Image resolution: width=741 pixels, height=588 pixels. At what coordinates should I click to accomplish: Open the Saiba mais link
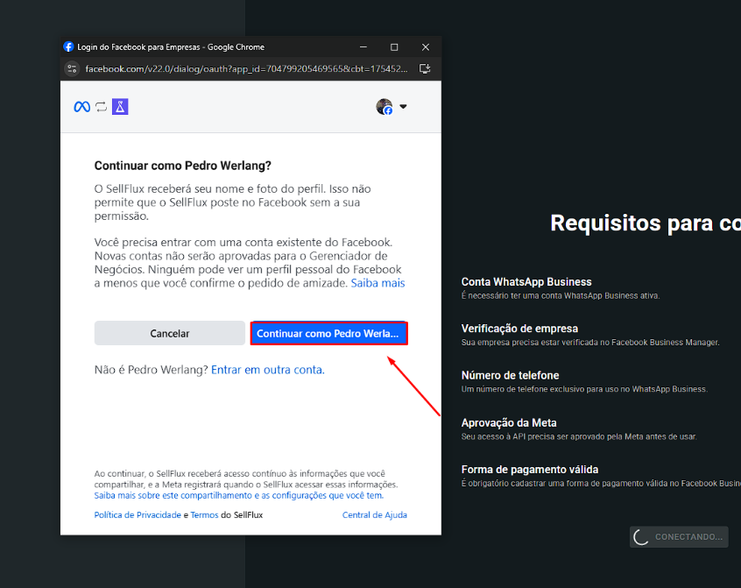coord(378,283)
